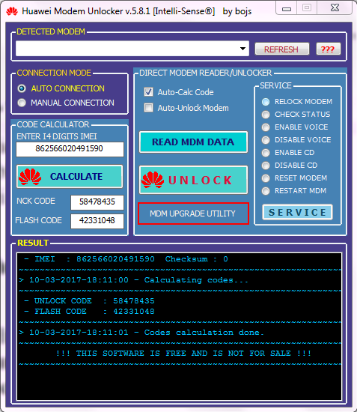Screen dimensions: 357x412
Task: Minimize the Huawei Modem Unlocker window
Action: point(287,9)
